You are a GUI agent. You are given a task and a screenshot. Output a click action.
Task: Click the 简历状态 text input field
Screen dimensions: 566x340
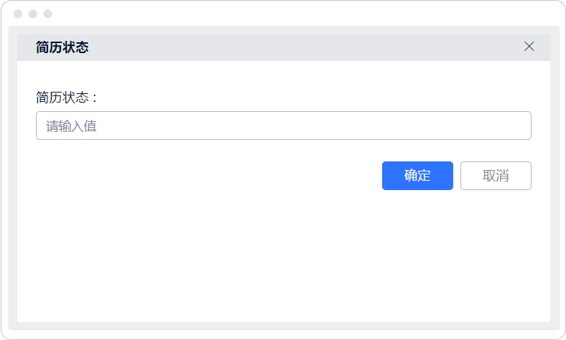click(283, 126)
